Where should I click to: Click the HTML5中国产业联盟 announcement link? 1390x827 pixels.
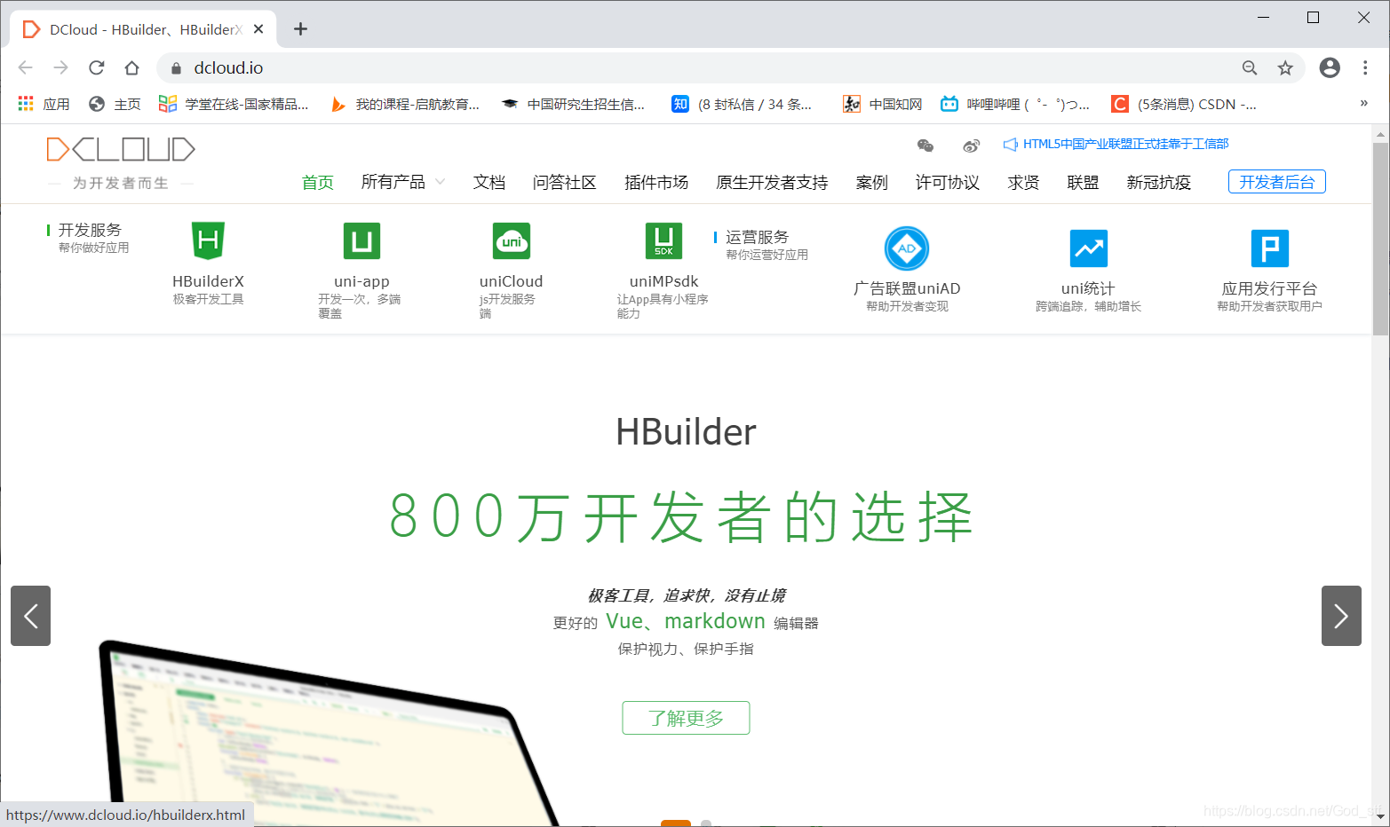tap(1116, 144)
